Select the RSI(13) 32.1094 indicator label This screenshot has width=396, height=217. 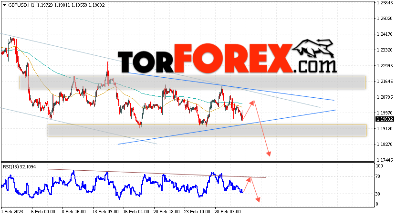point(20,167)
